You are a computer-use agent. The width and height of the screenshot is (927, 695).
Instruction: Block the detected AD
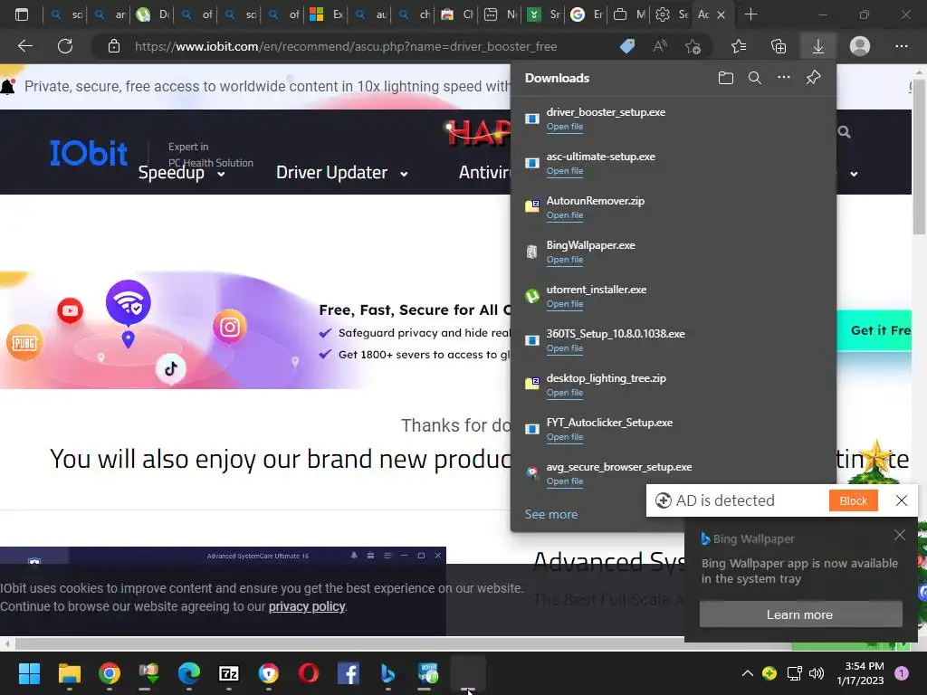click(853, 500)
